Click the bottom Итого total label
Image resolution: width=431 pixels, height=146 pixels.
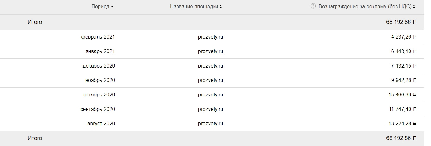pos(35,138)
